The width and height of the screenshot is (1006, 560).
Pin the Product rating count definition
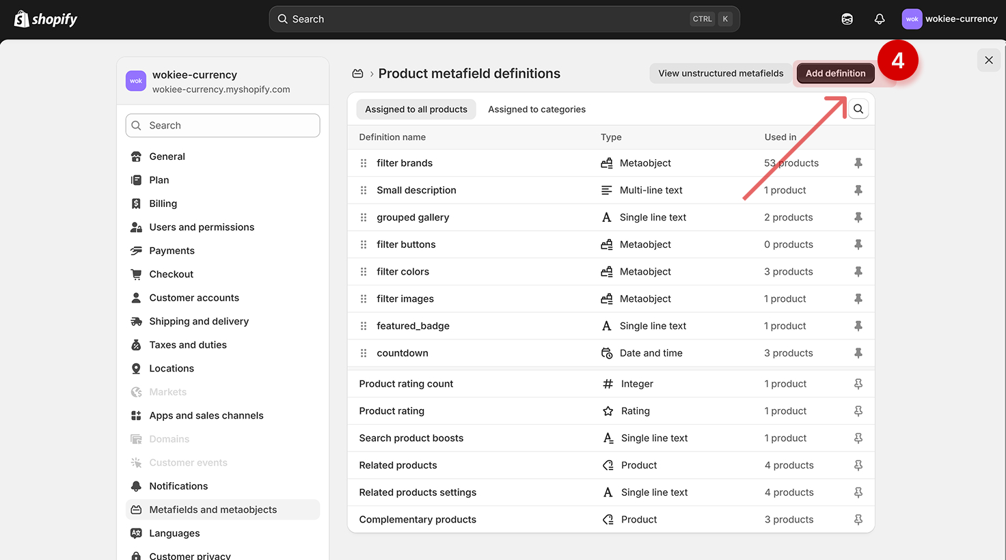point(858,384)
